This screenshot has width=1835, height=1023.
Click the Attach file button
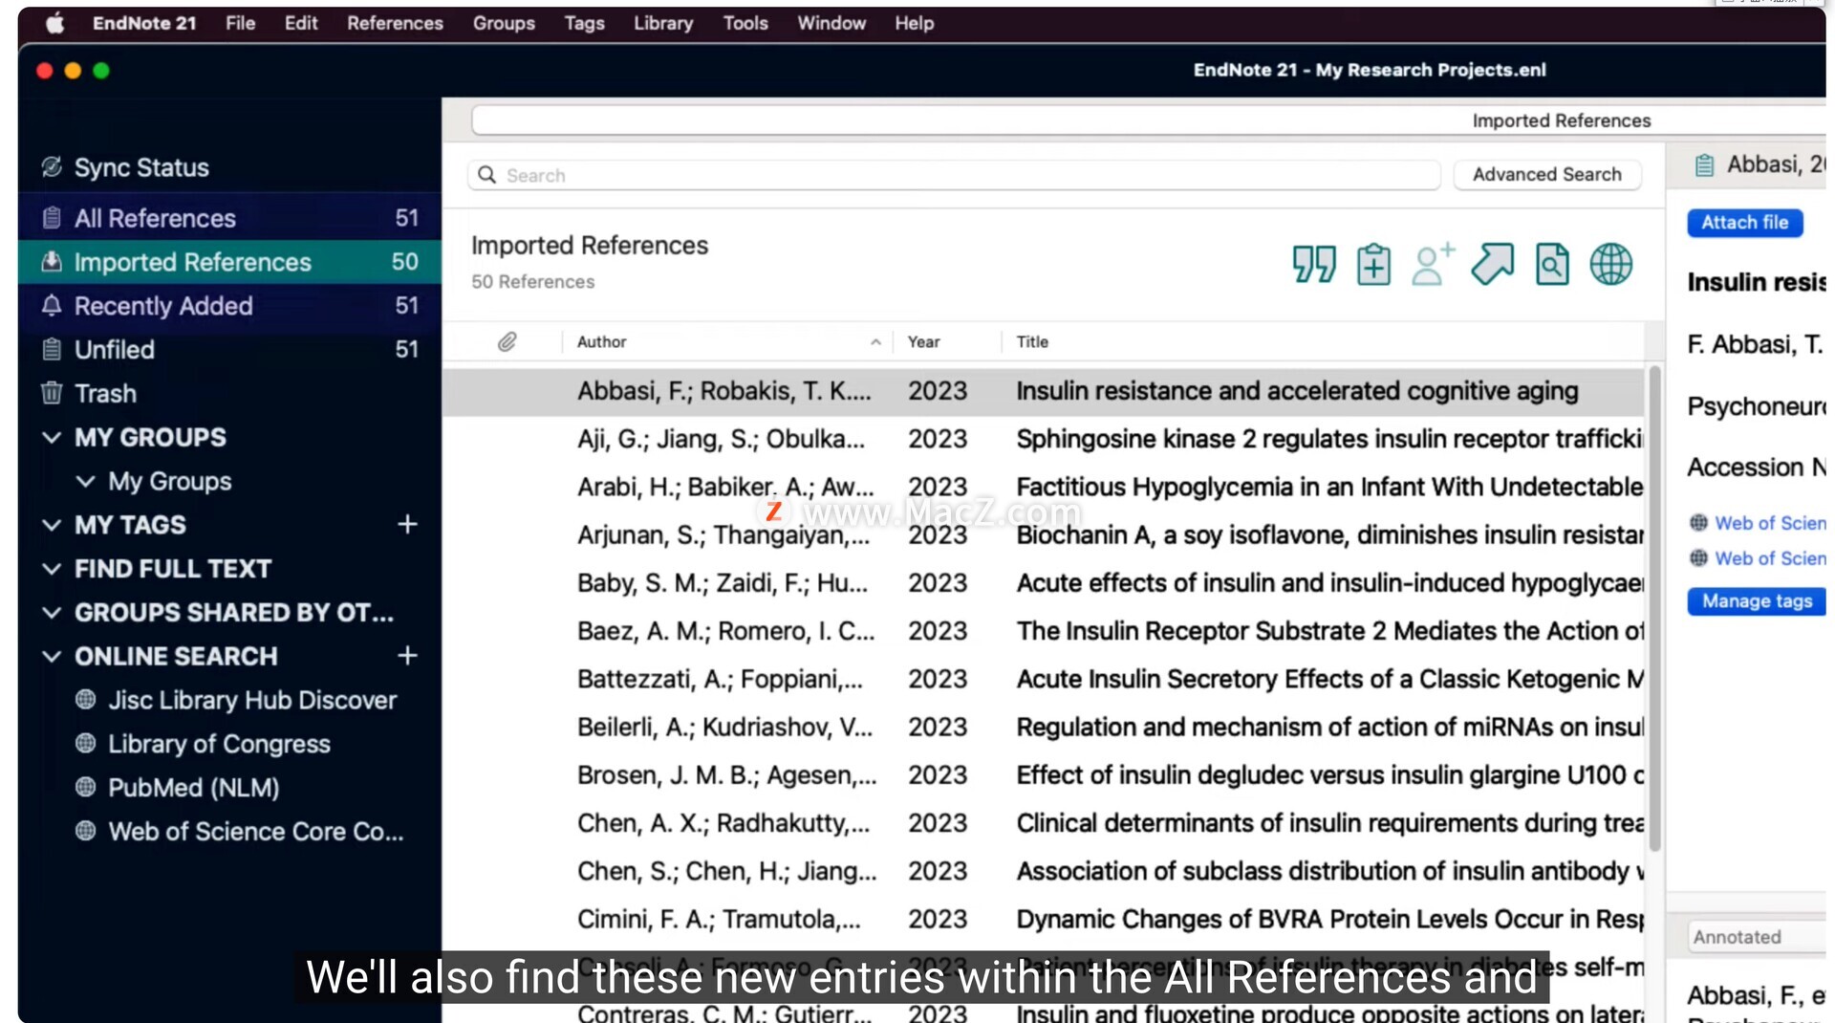point(1744,222)
